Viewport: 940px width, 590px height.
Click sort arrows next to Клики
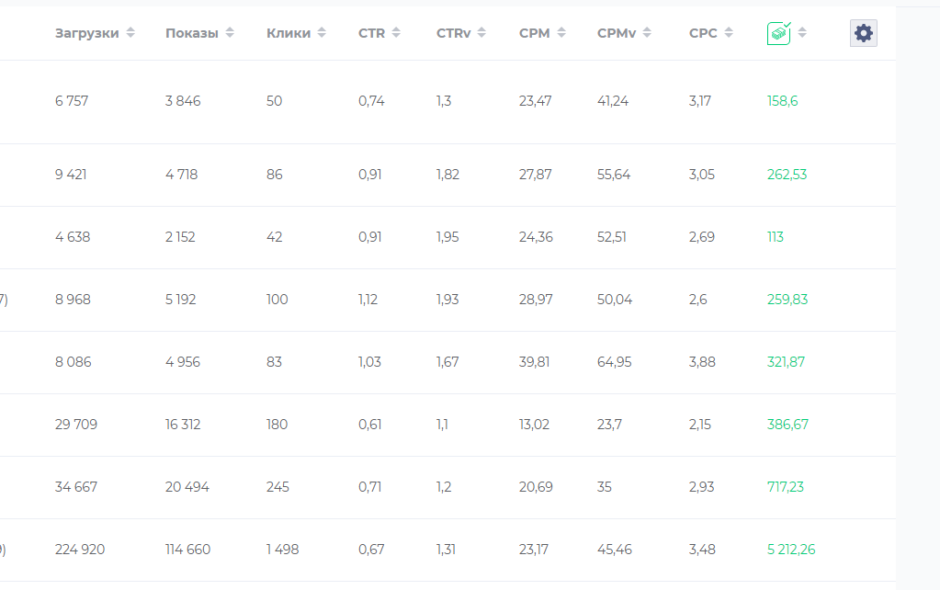point(322,33)
